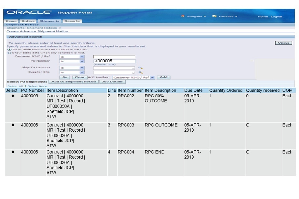299x199 pixels.
Task: Open the Views button
Action: (283, 43)
